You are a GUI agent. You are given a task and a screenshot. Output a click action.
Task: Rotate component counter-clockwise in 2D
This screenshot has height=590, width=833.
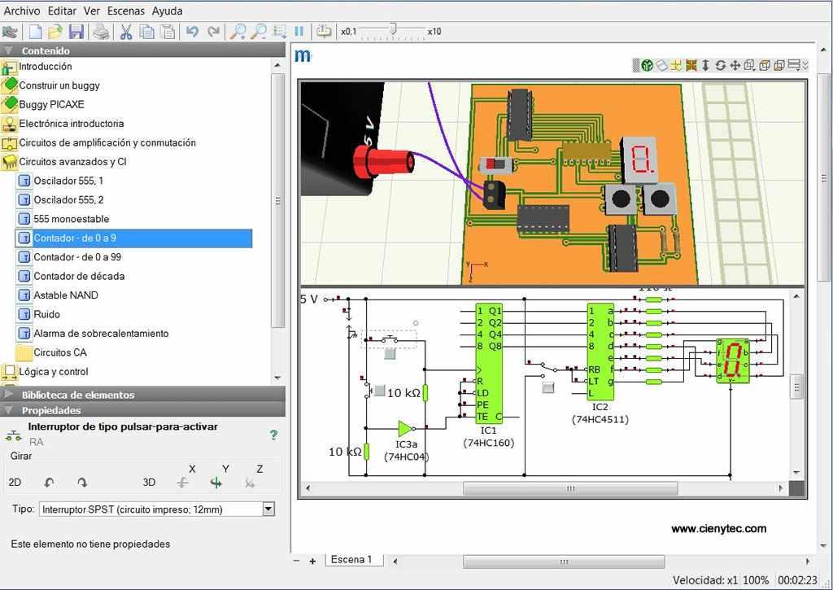pos(49,483)
